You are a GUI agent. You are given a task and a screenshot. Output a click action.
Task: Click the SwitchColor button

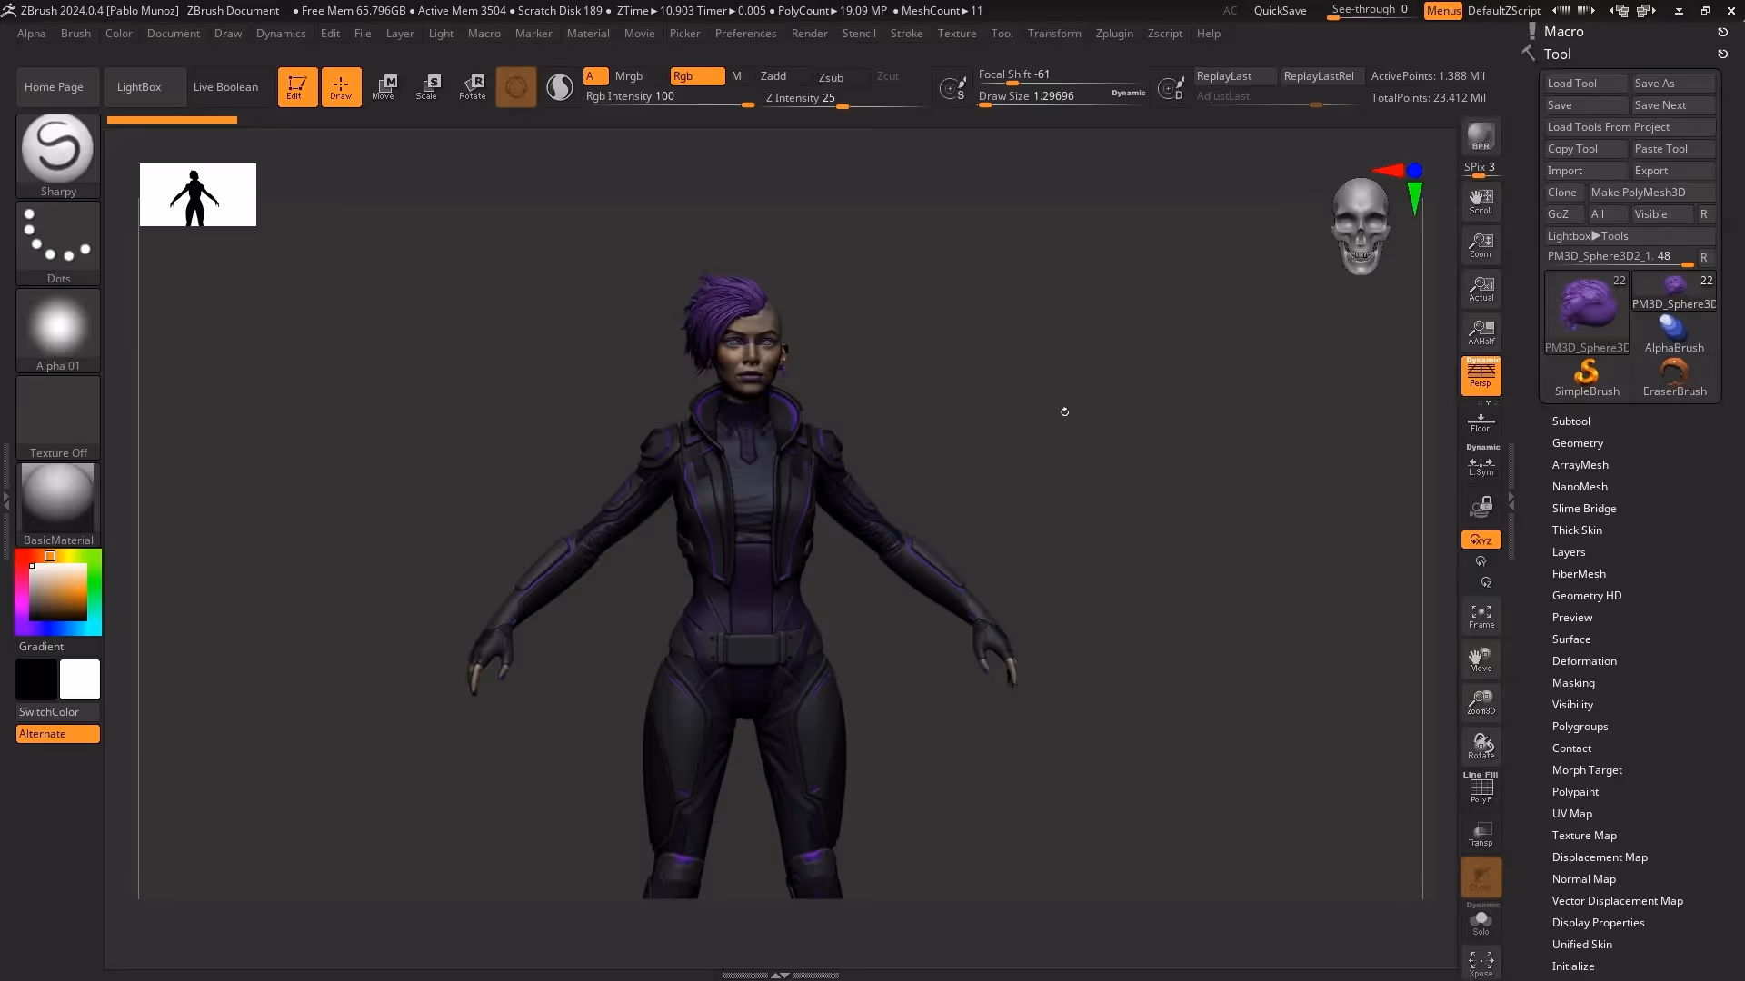pos(58,712)
